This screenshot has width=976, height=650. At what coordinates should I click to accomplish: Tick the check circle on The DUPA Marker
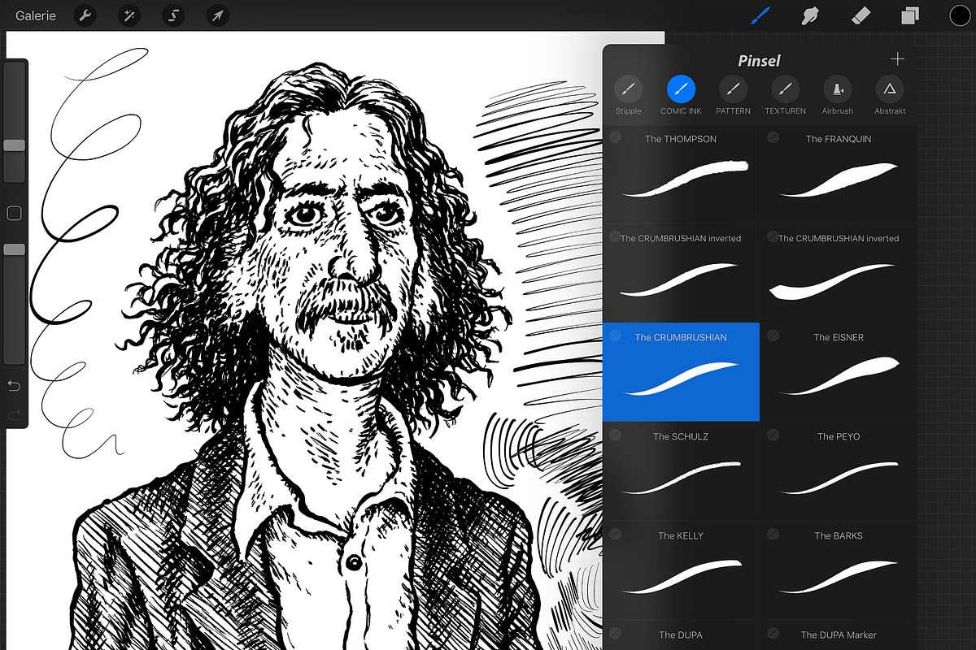[x=773, y=633]
